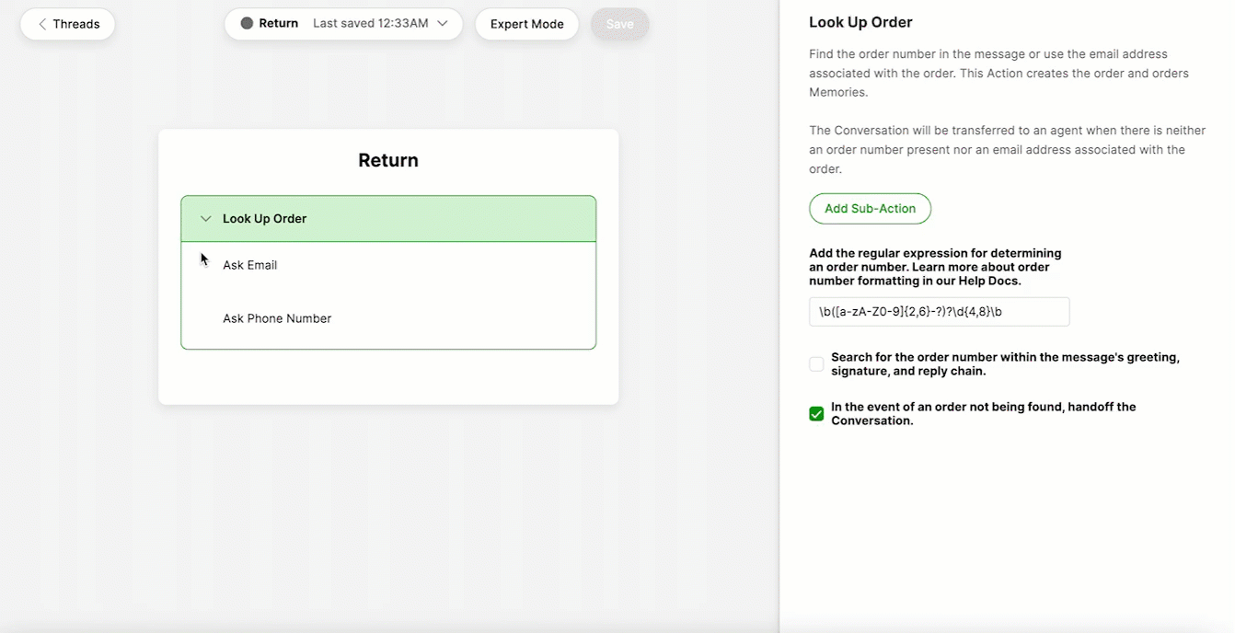Open the Last saved 12:33AM dropdown arrow
Viewport: 1235px width, 633px height.
(x=443, y=24)
